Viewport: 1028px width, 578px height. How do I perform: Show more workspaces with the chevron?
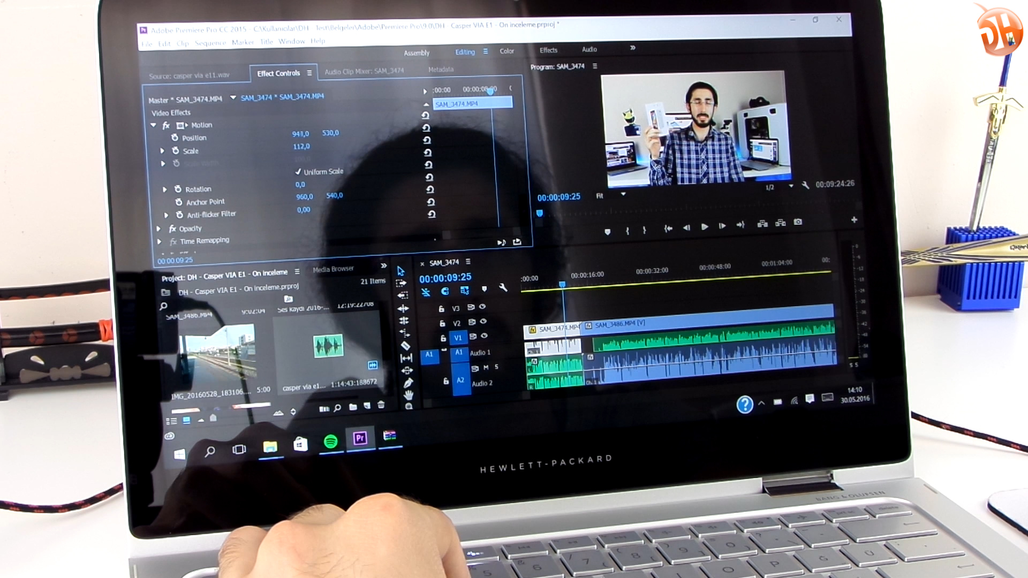point(632,48)
